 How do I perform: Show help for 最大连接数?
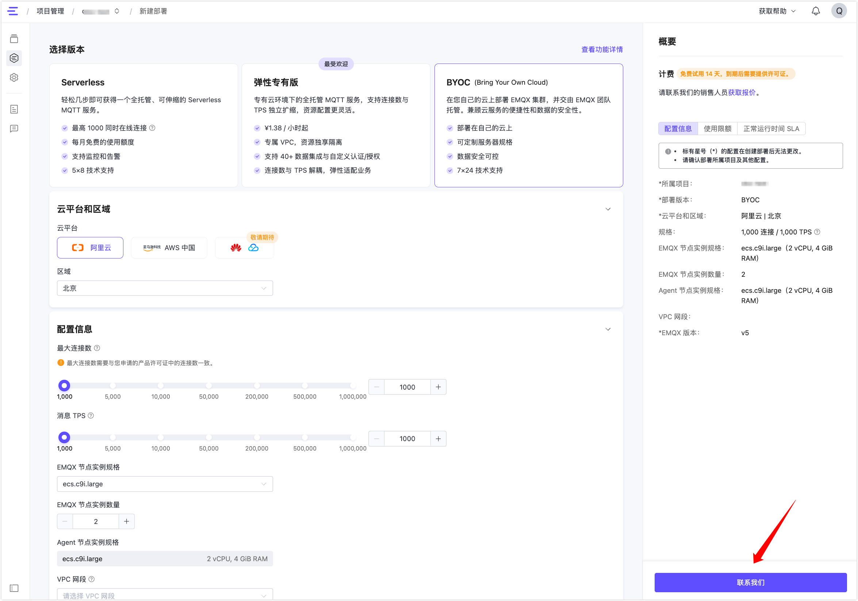coord(97,348)
